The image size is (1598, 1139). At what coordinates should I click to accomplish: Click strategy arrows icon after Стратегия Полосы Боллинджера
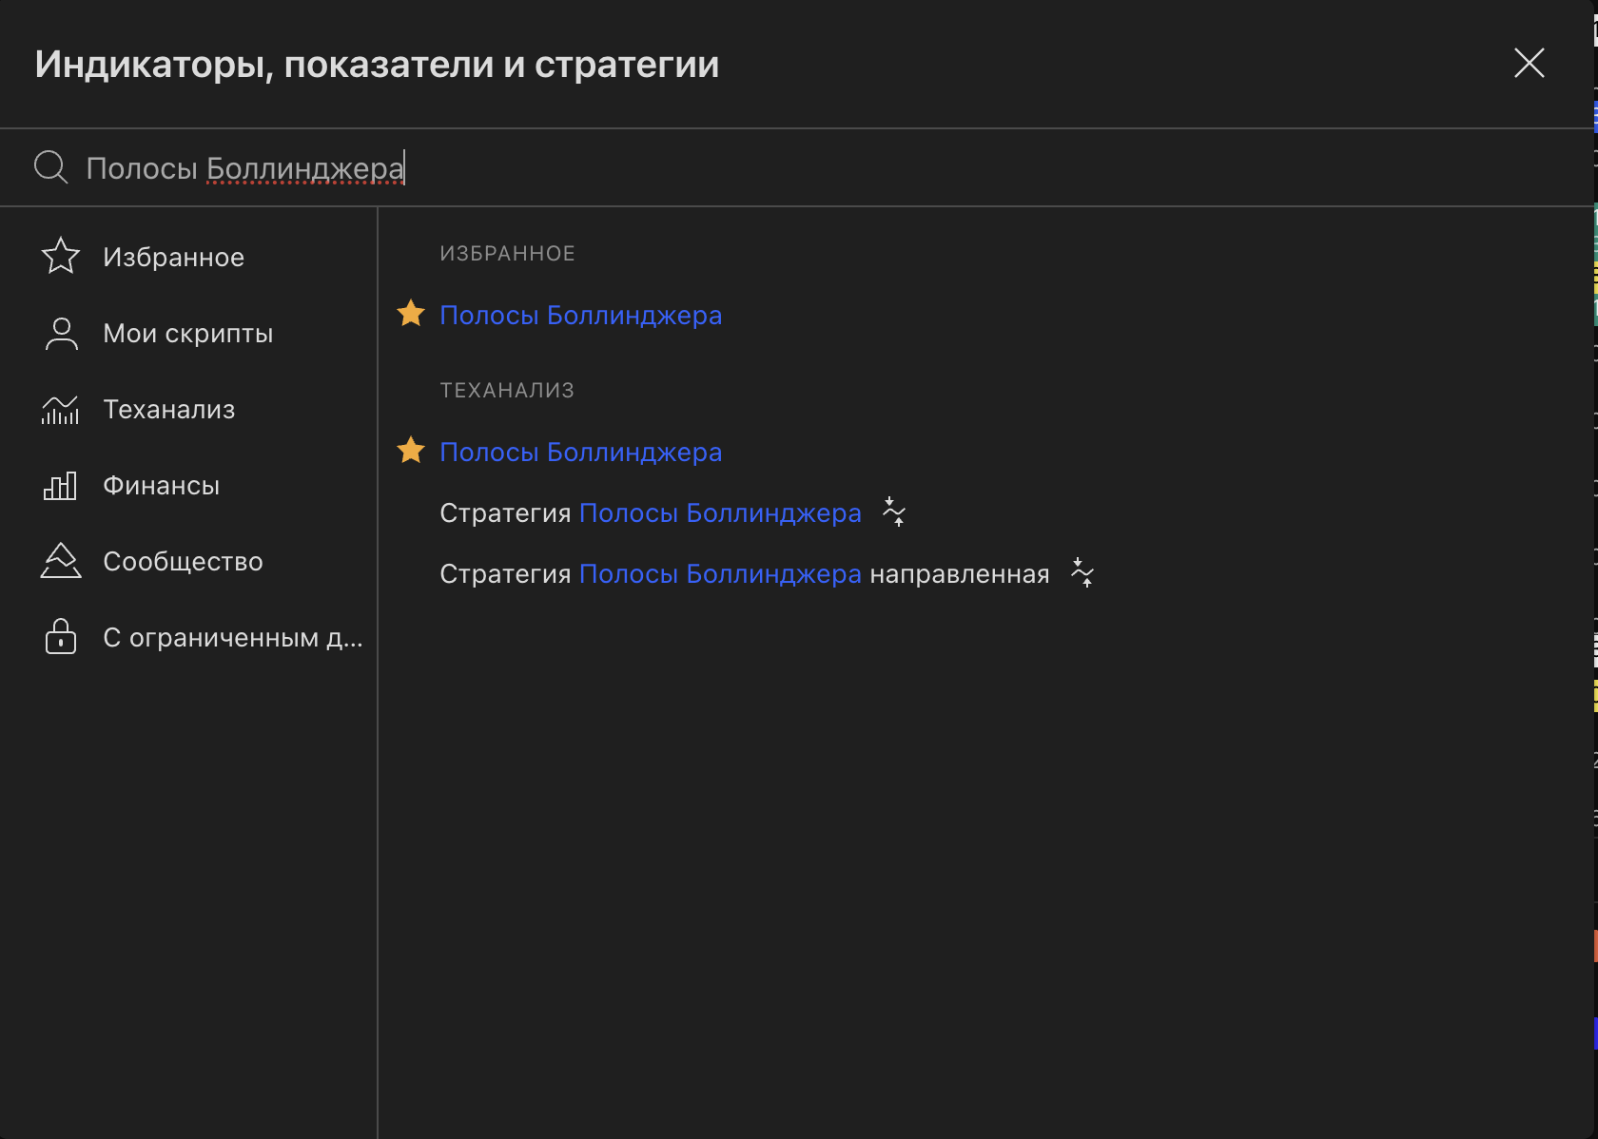click(894, 512)
